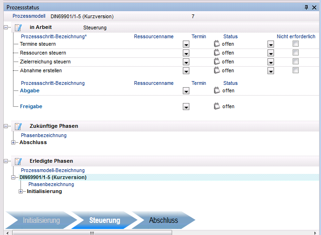Click status icon in 'Abgabe' row
321x235 pixels.
[x=217, y=90]
